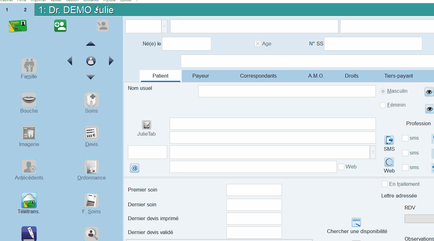
Task: Expand the title dropdown at top left
Action: point(164,26)
